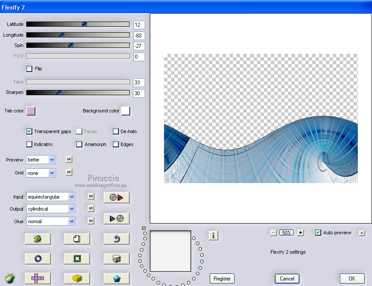Screen dimensions: 372x286
Task: Click the Spin value field
Action: coord(139,46)
